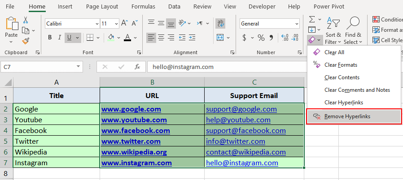This screenshot has width=403, height=180.
Task: Toggle Italic formatting
Action: [60, 38]
